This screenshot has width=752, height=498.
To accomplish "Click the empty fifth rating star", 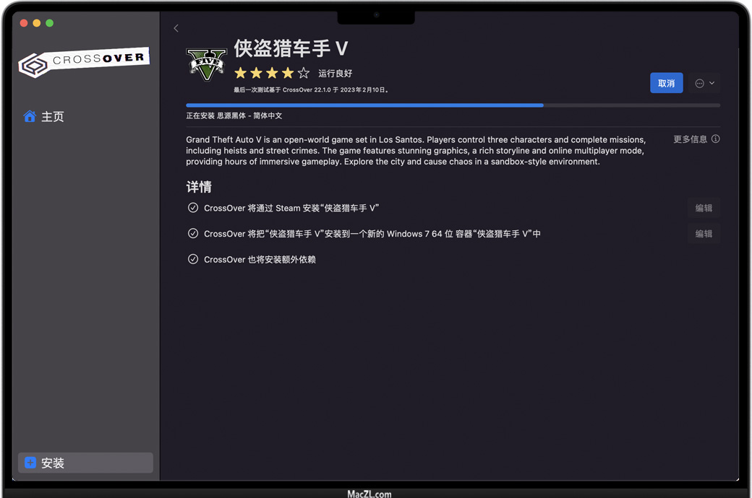I will coord(304,73).
